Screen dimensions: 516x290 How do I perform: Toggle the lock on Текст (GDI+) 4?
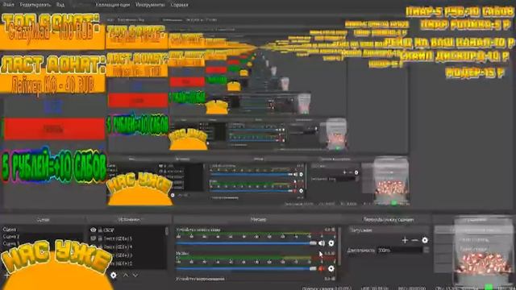(100, 246)
